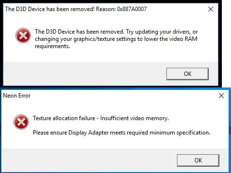Click the D3D Device removed title bar text
The image size is (231, 173).
[x=76, y=9]
